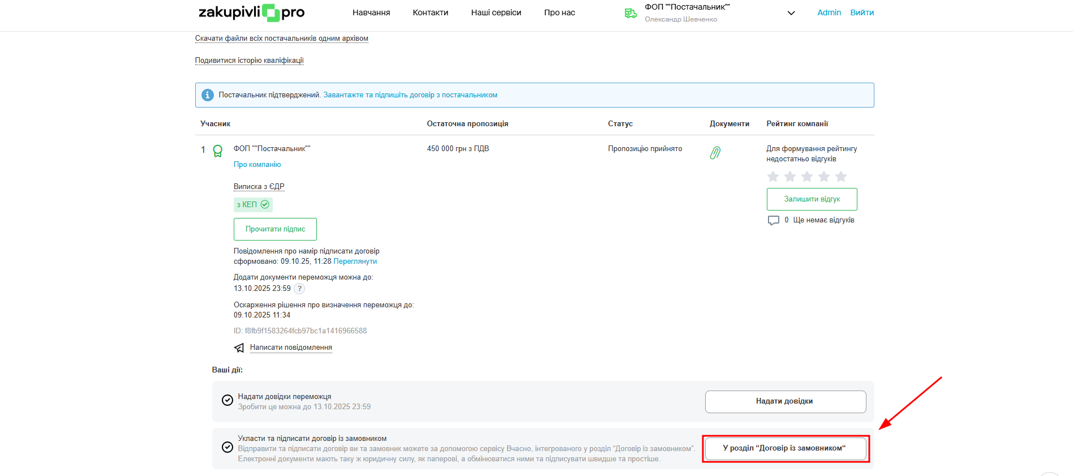Click the paper plane message icon
The image size is (1073, 476).
click(x=239, y=348)
